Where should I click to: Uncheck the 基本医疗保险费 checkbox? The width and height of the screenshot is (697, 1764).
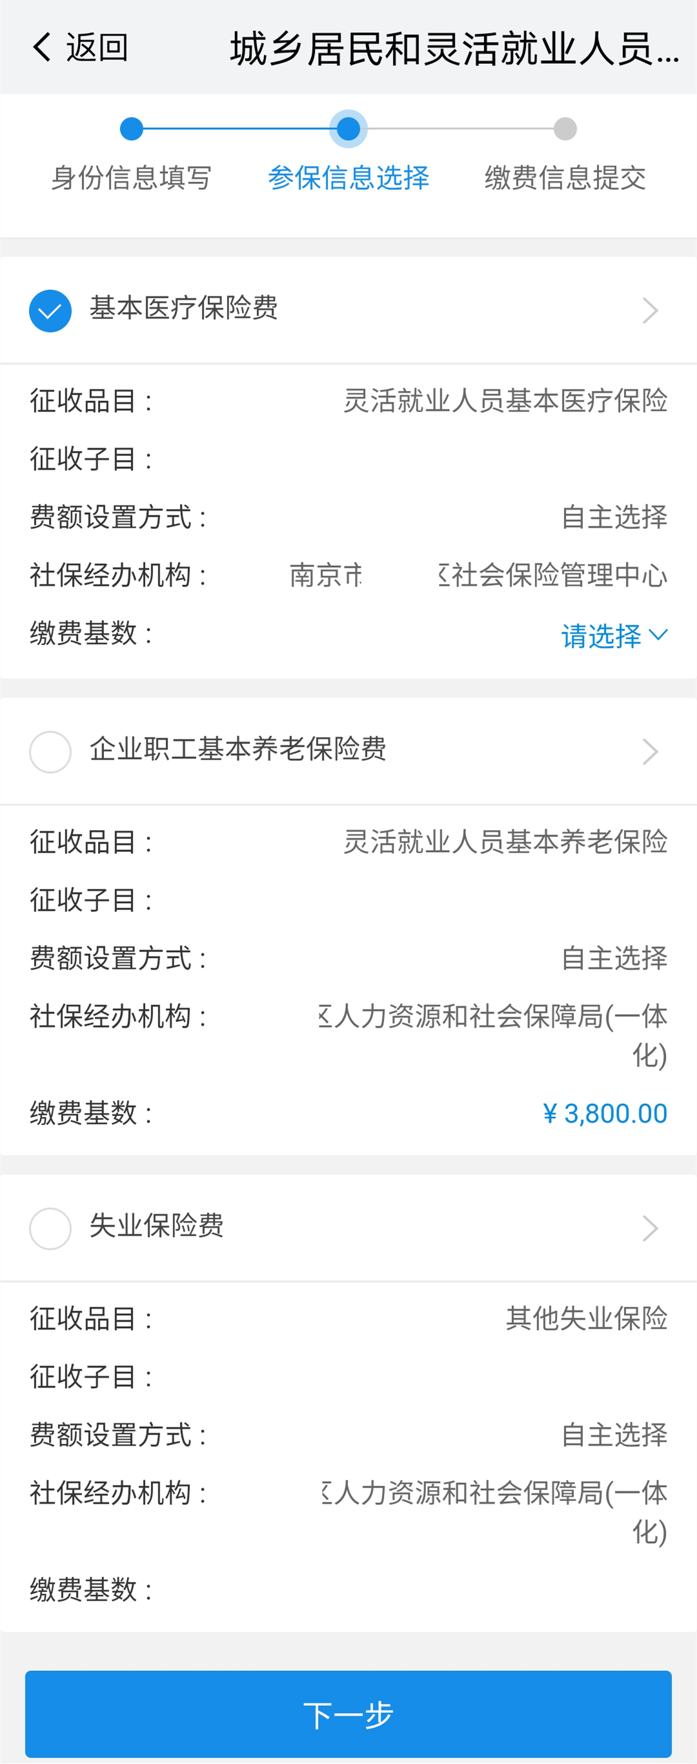pos(50,311)
